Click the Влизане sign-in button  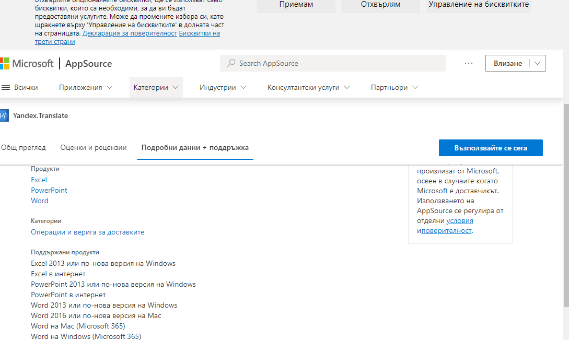click(508, 63)
